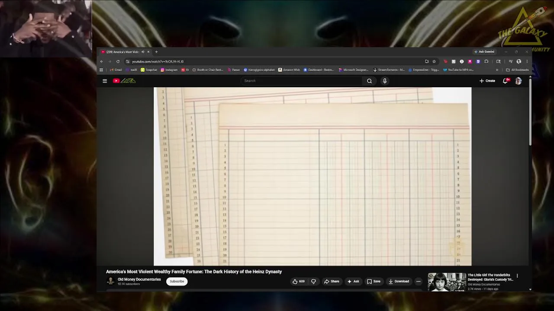Mute the YouTube tab audio
The width and height of the screenshot is (554, 311).
[142, 52]
